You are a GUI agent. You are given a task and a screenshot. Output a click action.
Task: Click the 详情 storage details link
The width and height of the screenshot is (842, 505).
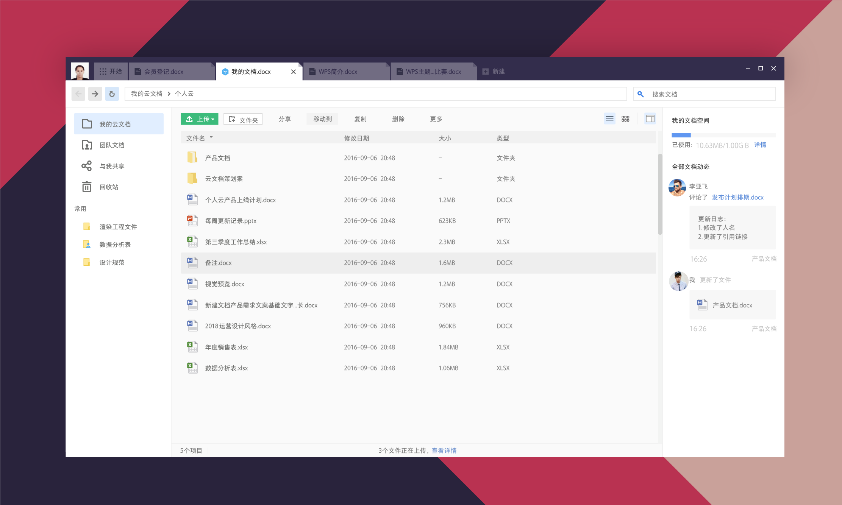click(760, 145)
